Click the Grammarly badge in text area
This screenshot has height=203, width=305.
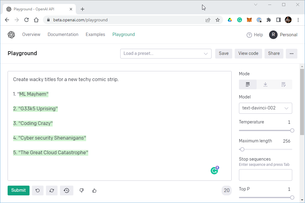click(x=215, y=170)
